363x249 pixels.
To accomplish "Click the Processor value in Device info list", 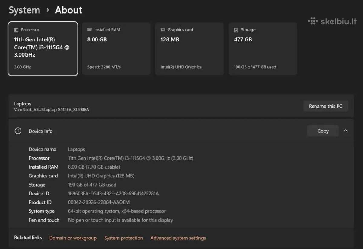I will 131,158.
